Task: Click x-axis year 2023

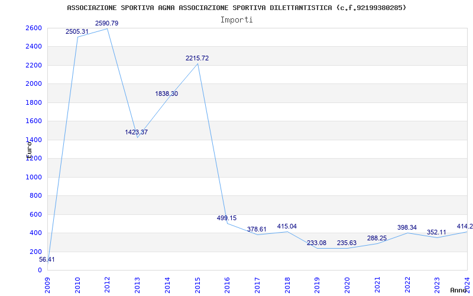Action: [x=437, y=285]
